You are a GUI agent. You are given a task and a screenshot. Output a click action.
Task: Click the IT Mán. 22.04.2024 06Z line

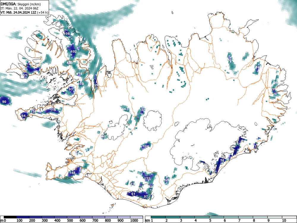point(20,8)
